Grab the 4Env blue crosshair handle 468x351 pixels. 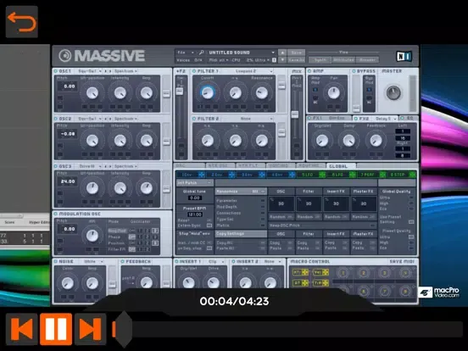coord(292,175)
